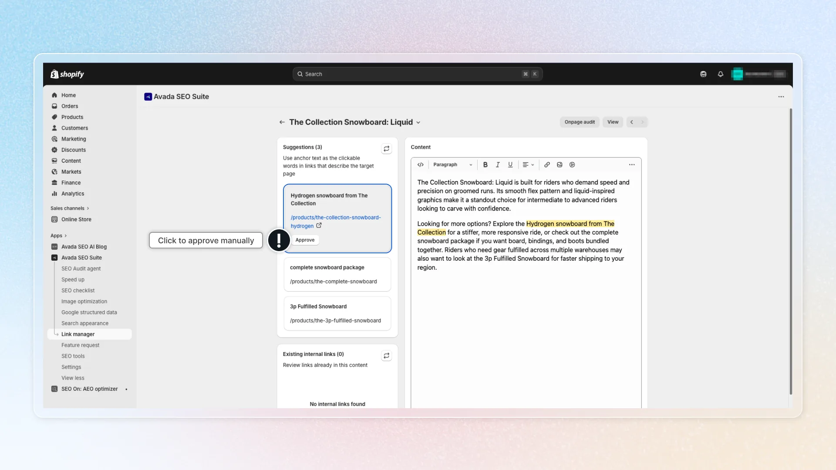
Task: Open the text alignment dropdown
Action: pyautogui.click(x=528, y=164)
